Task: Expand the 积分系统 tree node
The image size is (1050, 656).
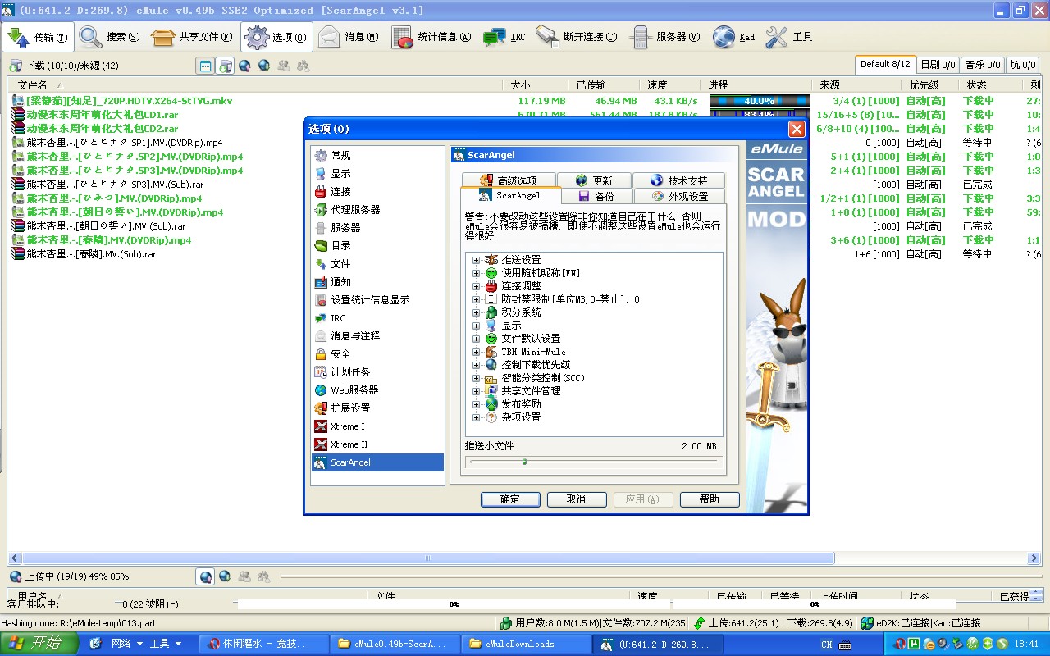Action: coord(476,312)
